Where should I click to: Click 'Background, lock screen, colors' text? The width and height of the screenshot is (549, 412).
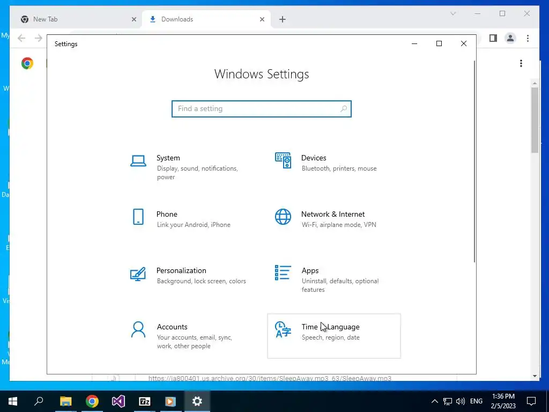(x=202, y=281)
